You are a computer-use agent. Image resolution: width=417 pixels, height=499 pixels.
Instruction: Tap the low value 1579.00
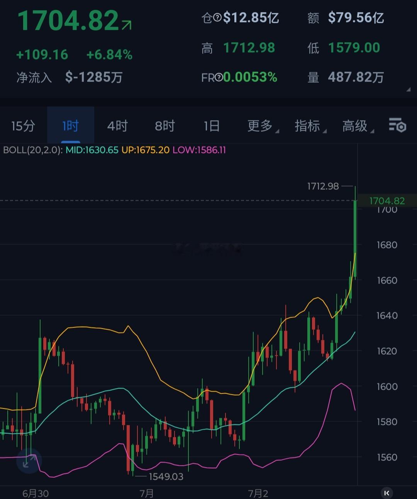point(354,48)
